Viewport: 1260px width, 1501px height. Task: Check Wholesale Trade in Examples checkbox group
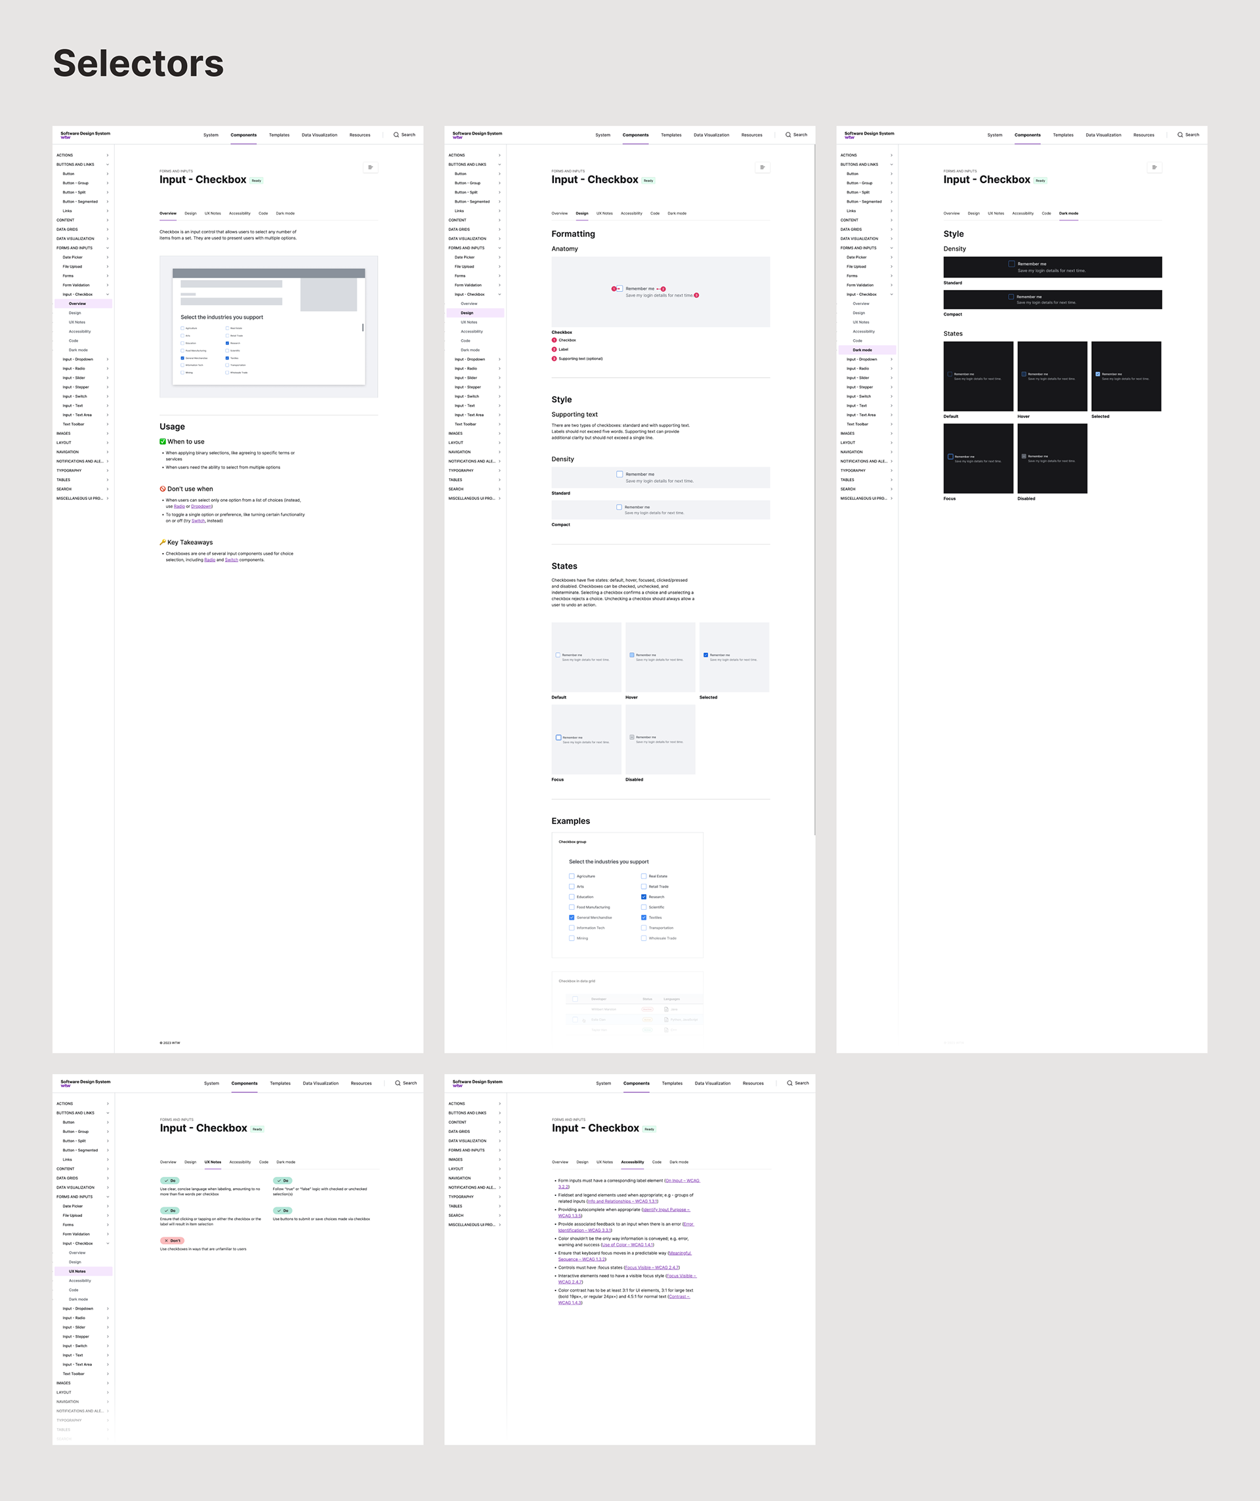(x=644, y=939)
